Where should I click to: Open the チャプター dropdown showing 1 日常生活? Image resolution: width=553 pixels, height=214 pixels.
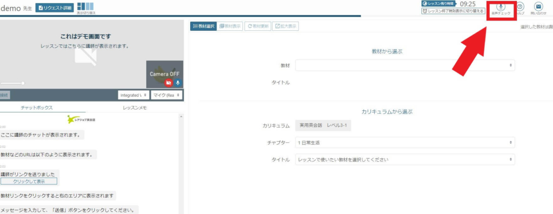[x=405, y=142]
